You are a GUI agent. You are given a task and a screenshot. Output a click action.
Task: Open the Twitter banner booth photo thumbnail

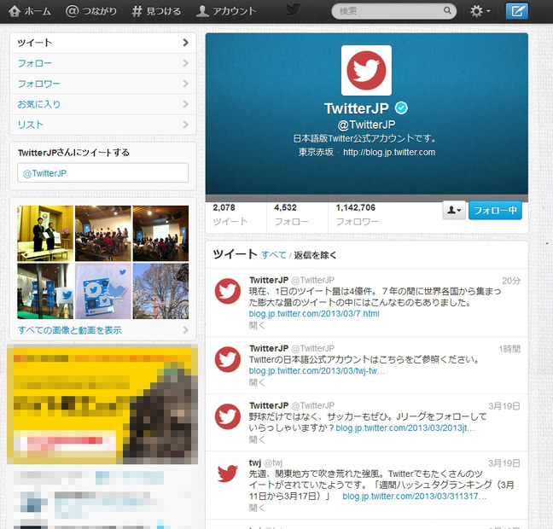coord(45,291)
